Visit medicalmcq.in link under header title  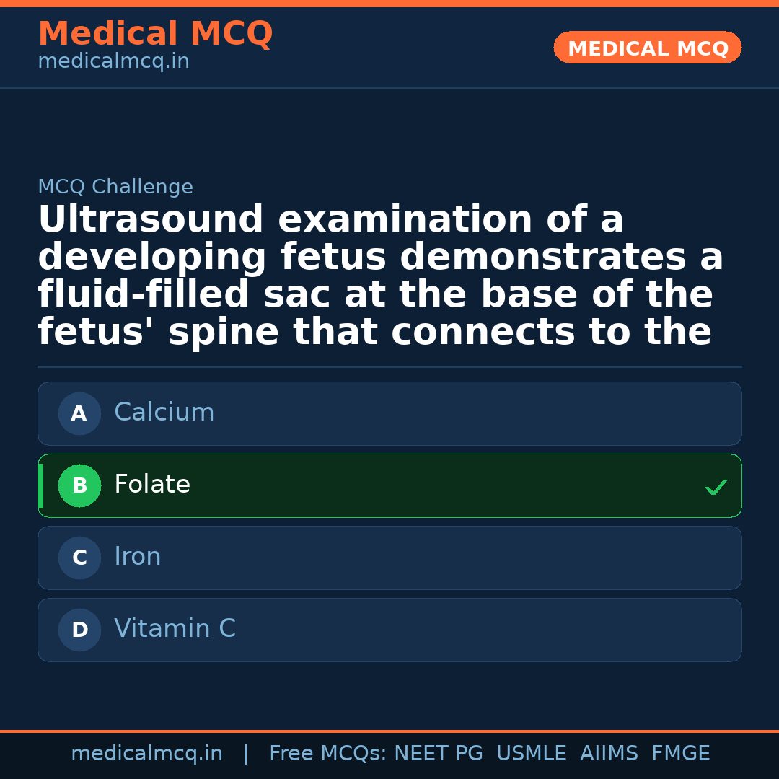(113, 61)
